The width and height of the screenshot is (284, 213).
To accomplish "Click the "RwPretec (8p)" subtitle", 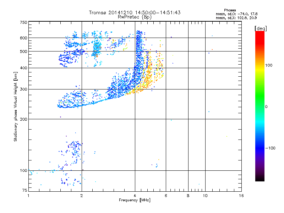I will pos(135,17).
